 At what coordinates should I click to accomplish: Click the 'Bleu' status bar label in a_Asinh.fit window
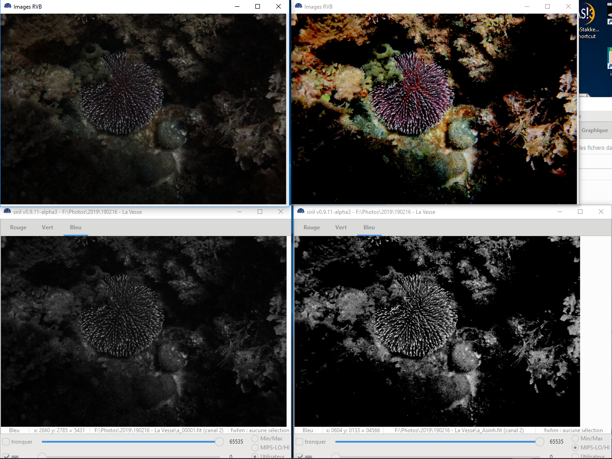coord(308,430)
